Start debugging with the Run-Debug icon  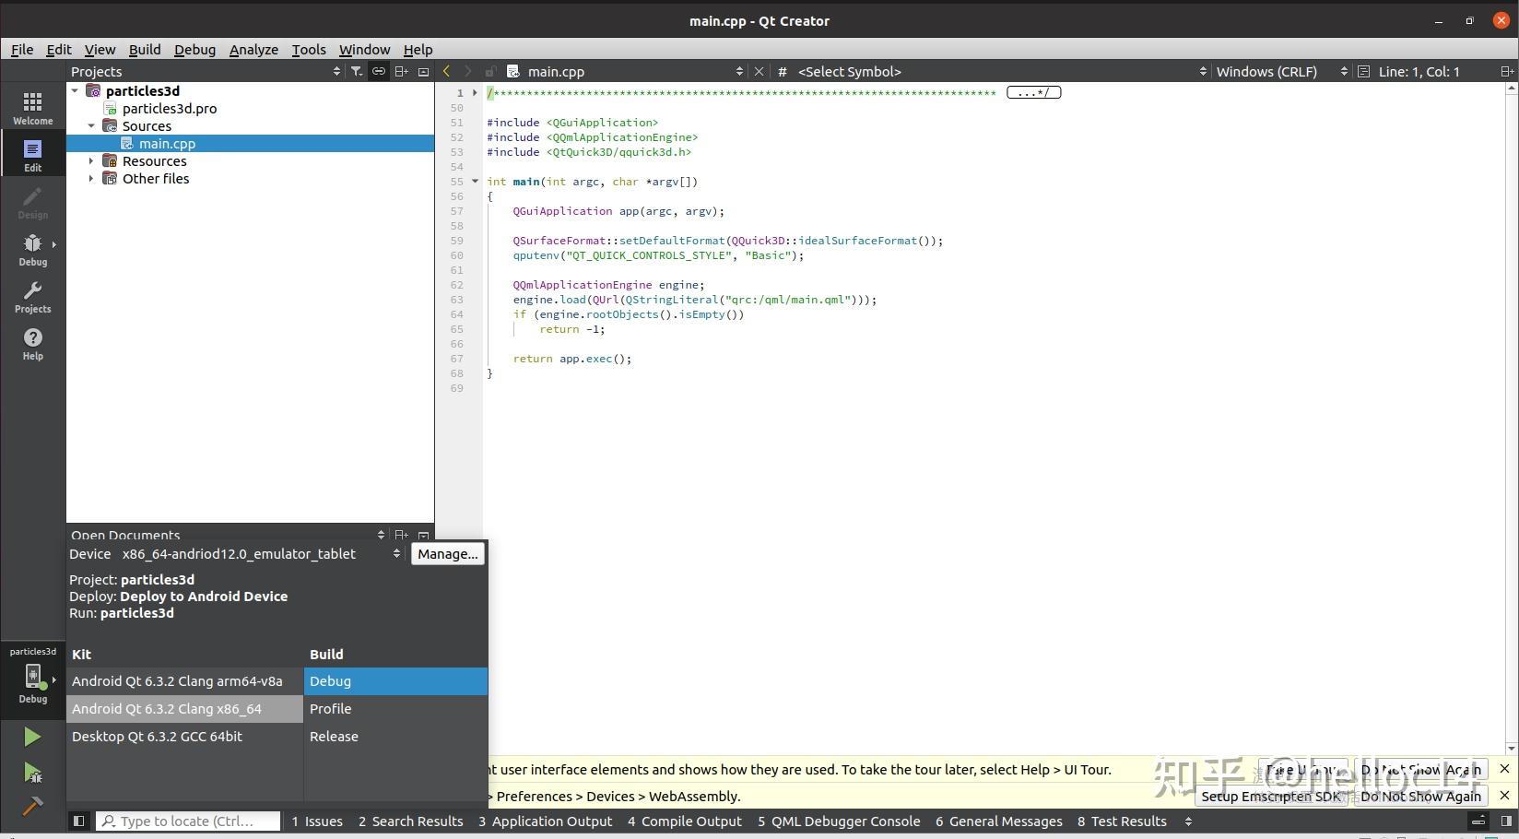pos(32,773)
